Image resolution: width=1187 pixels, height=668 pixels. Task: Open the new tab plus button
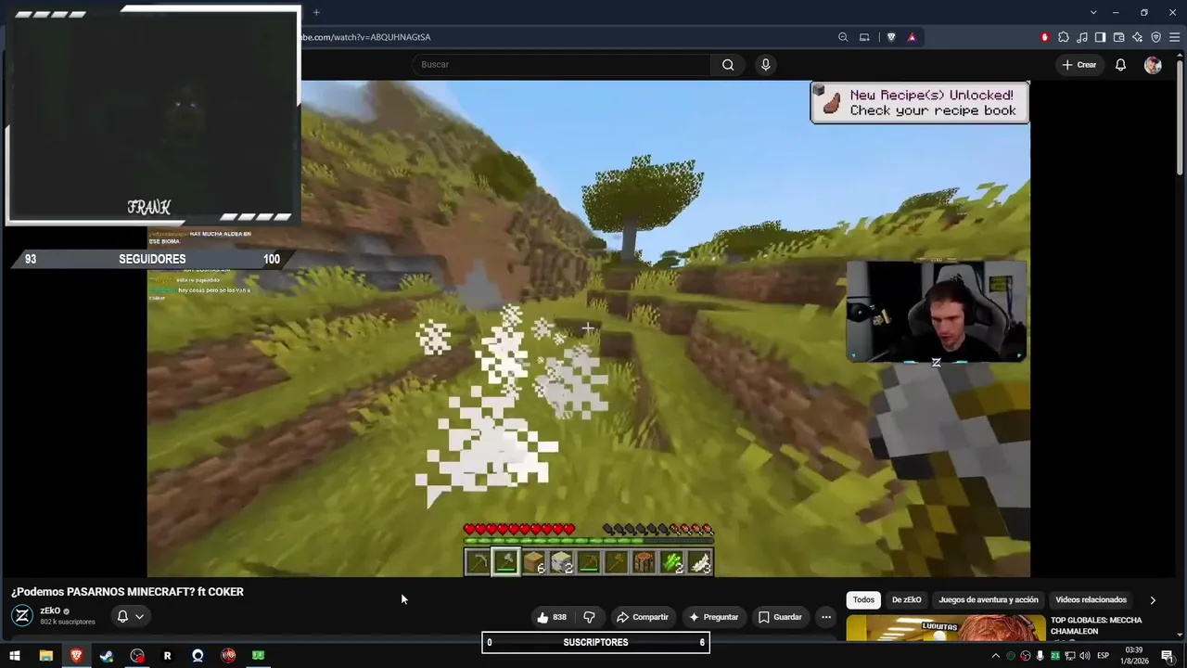pyautogui.click(x=316, y=12)
